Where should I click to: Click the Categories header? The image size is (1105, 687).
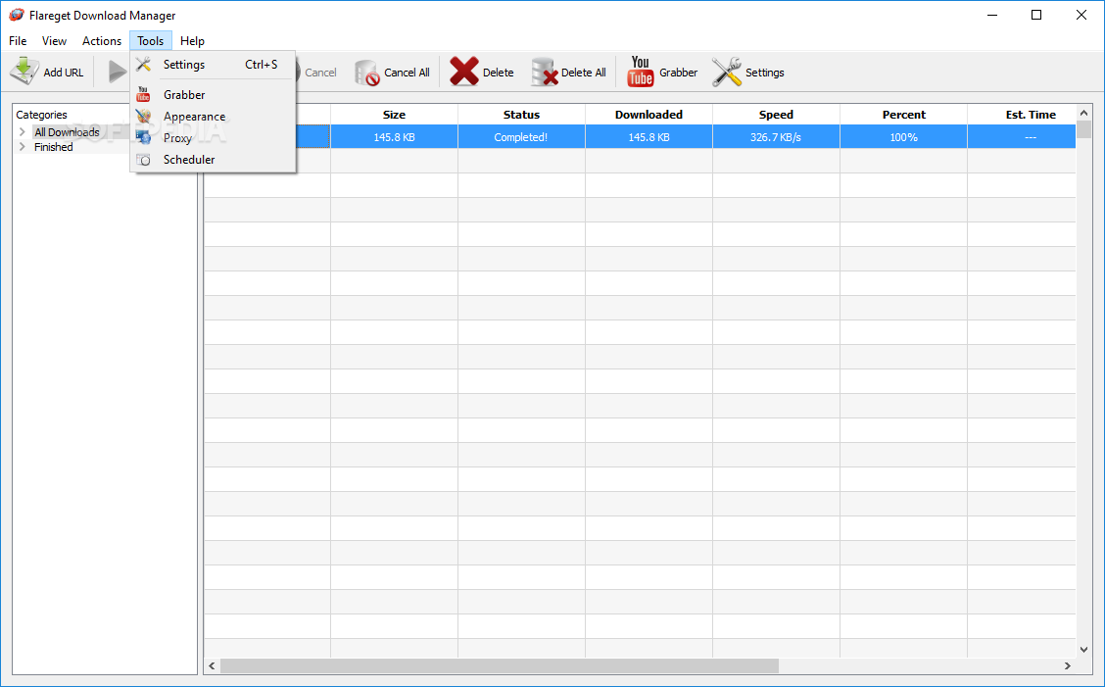(x=41, y=115)
